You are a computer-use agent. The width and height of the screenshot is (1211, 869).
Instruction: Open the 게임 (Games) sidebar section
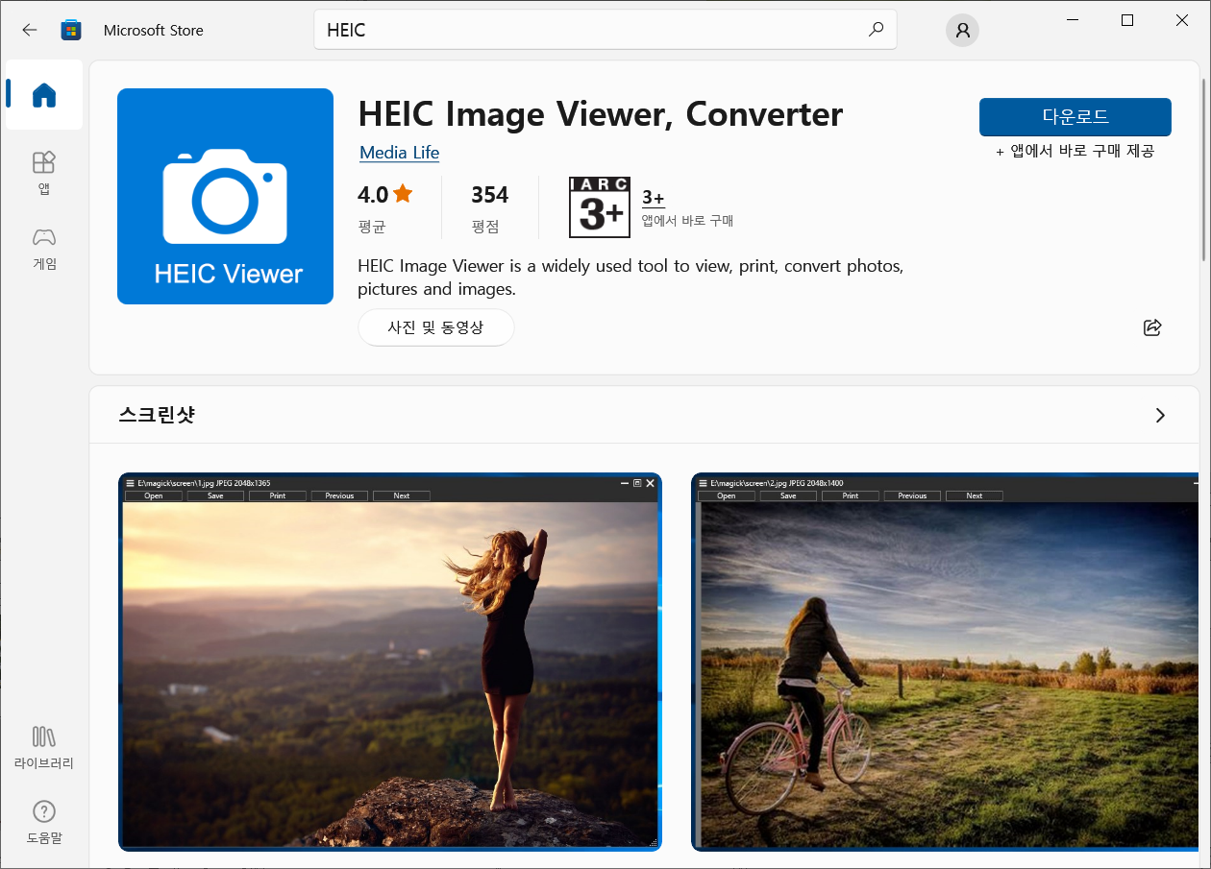(x=44, y=249)
